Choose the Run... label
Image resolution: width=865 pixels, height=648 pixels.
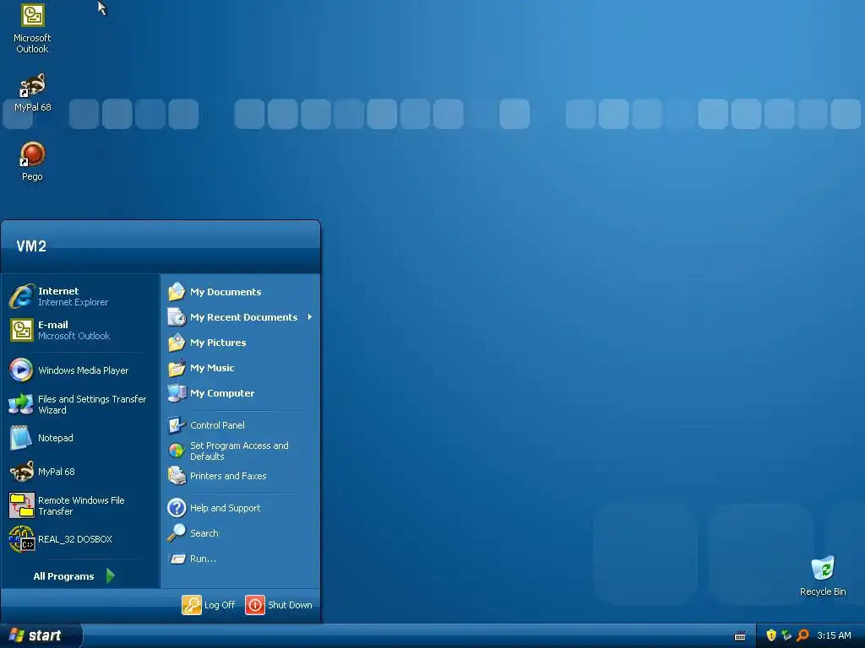(x=203, y=559)
